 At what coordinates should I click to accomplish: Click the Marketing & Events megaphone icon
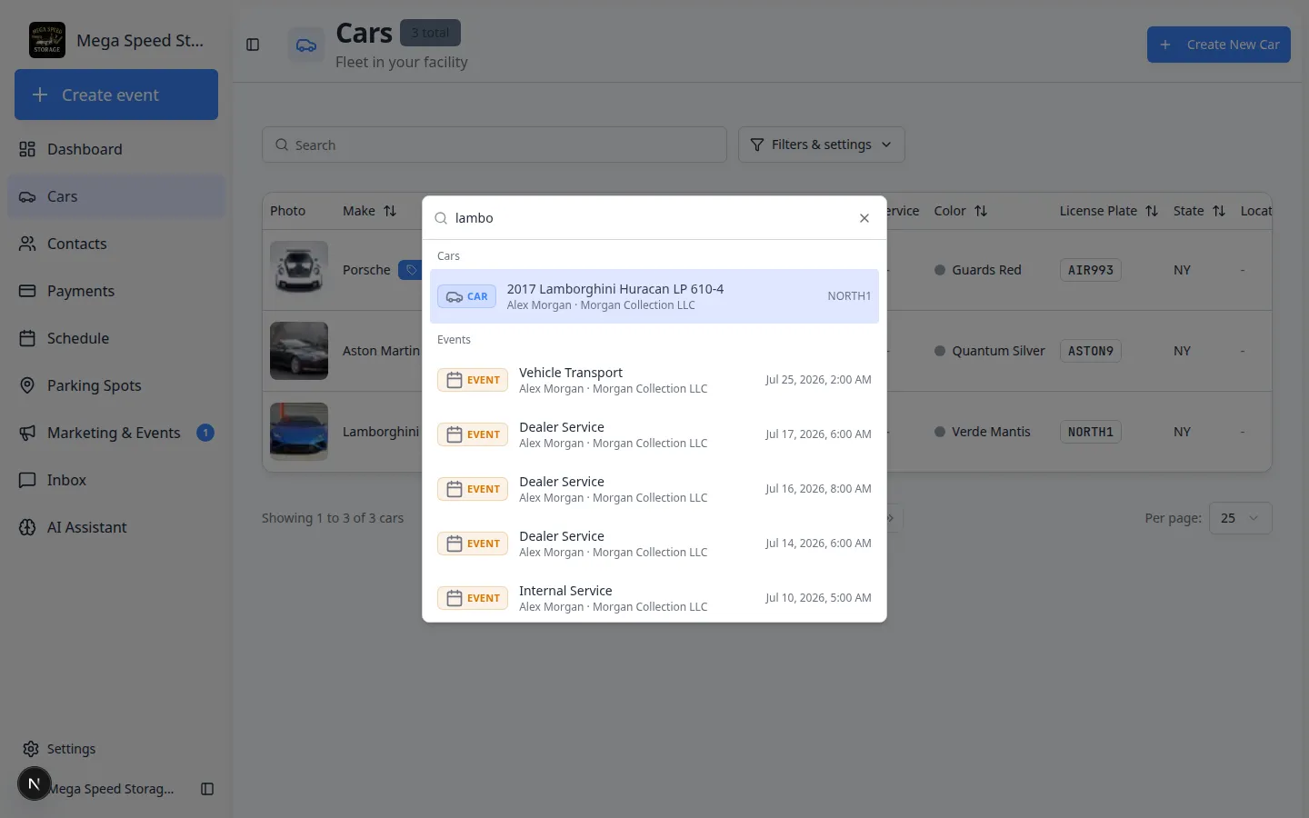(x=27, y=433)
